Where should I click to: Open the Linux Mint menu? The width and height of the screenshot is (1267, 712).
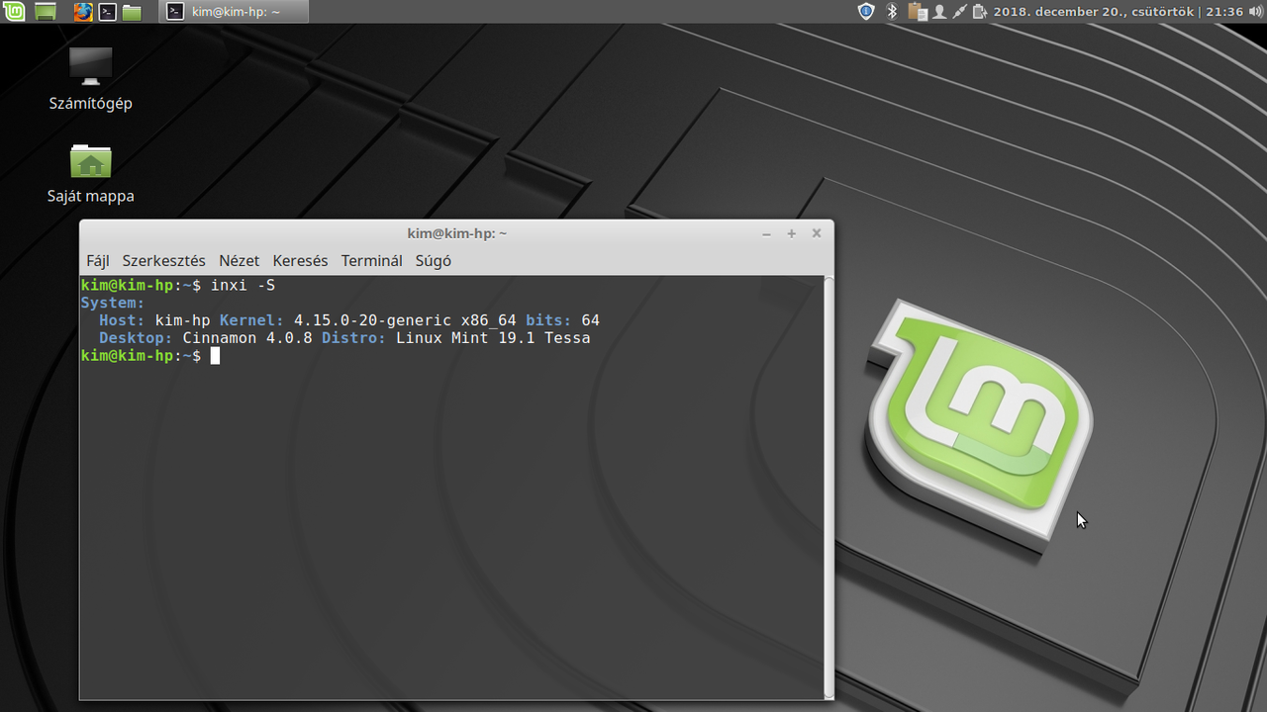(x=14, y=12)
